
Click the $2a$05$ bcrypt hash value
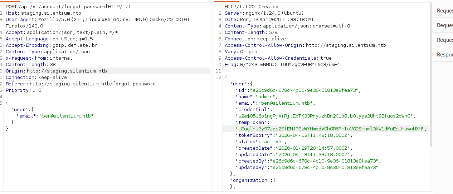click(x=325, y=116)
